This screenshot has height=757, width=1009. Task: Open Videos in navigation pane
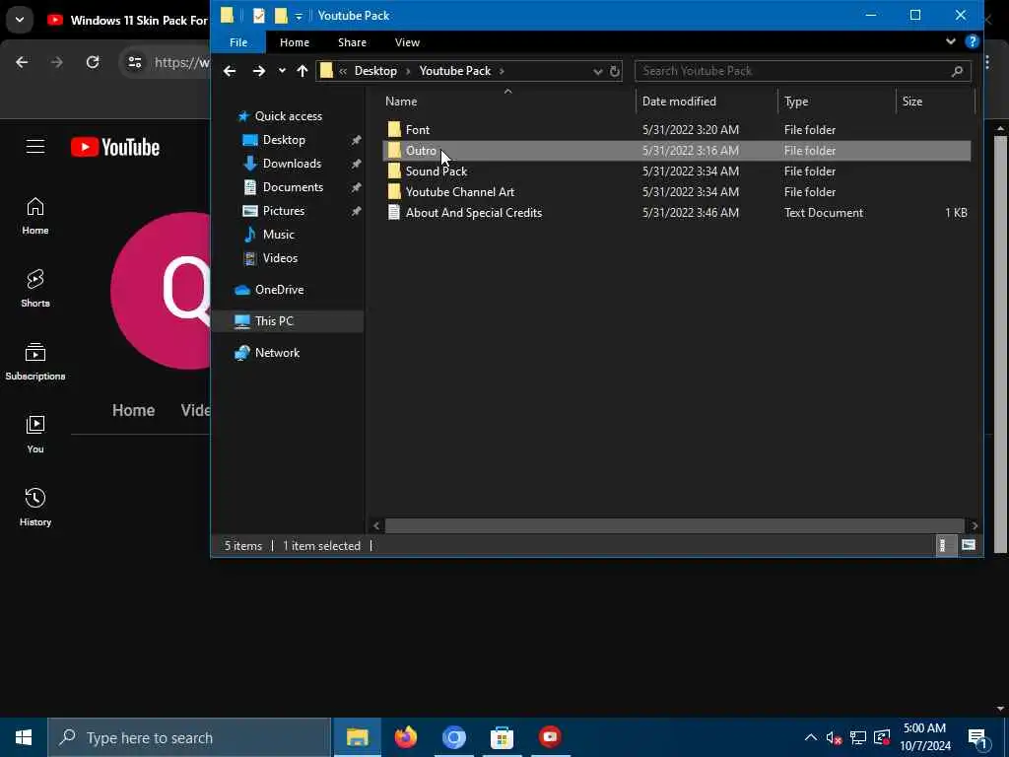tap(280, 258)
